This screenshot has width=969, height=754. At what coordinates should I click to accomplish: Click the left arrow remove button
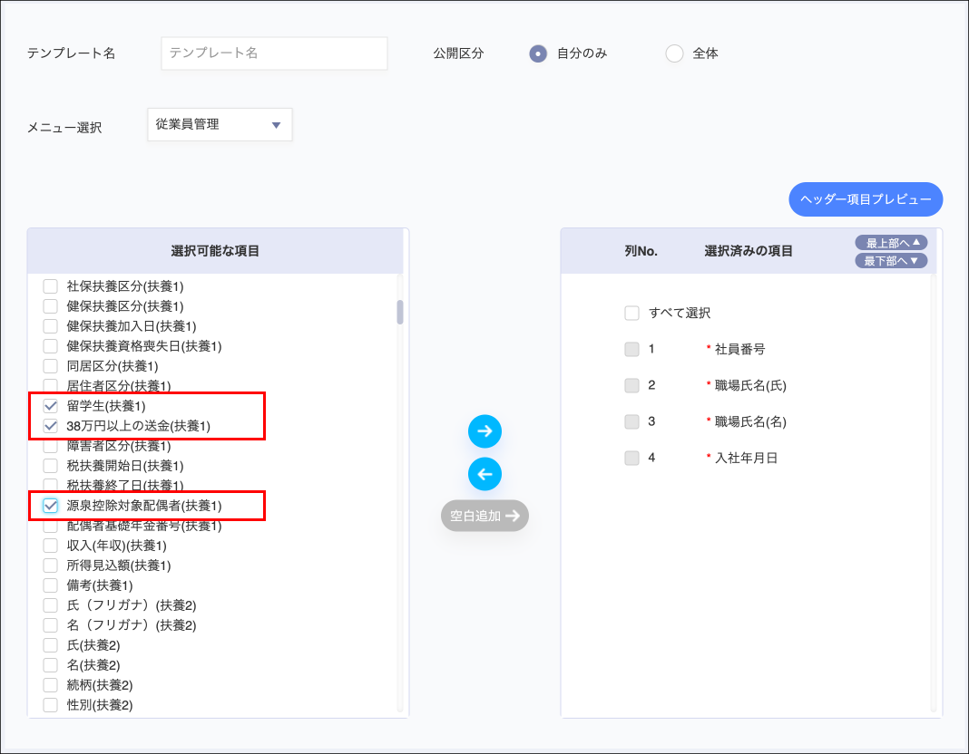484,474
